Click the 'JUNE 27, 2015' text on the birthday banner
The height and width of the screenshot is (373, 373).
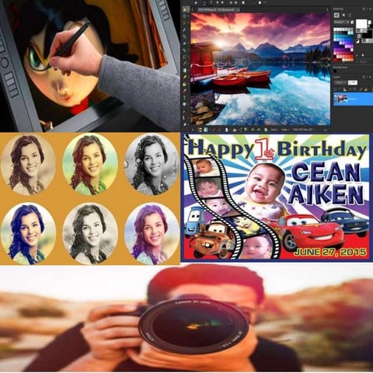(x=330, y=252)
